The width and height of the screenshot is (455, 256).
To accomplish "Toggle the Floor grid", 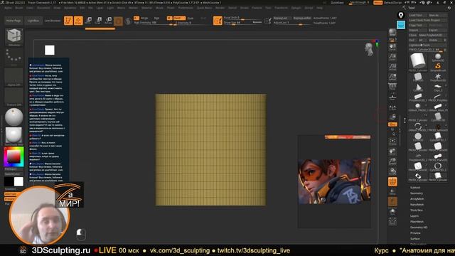I will [x=392, y=97].
